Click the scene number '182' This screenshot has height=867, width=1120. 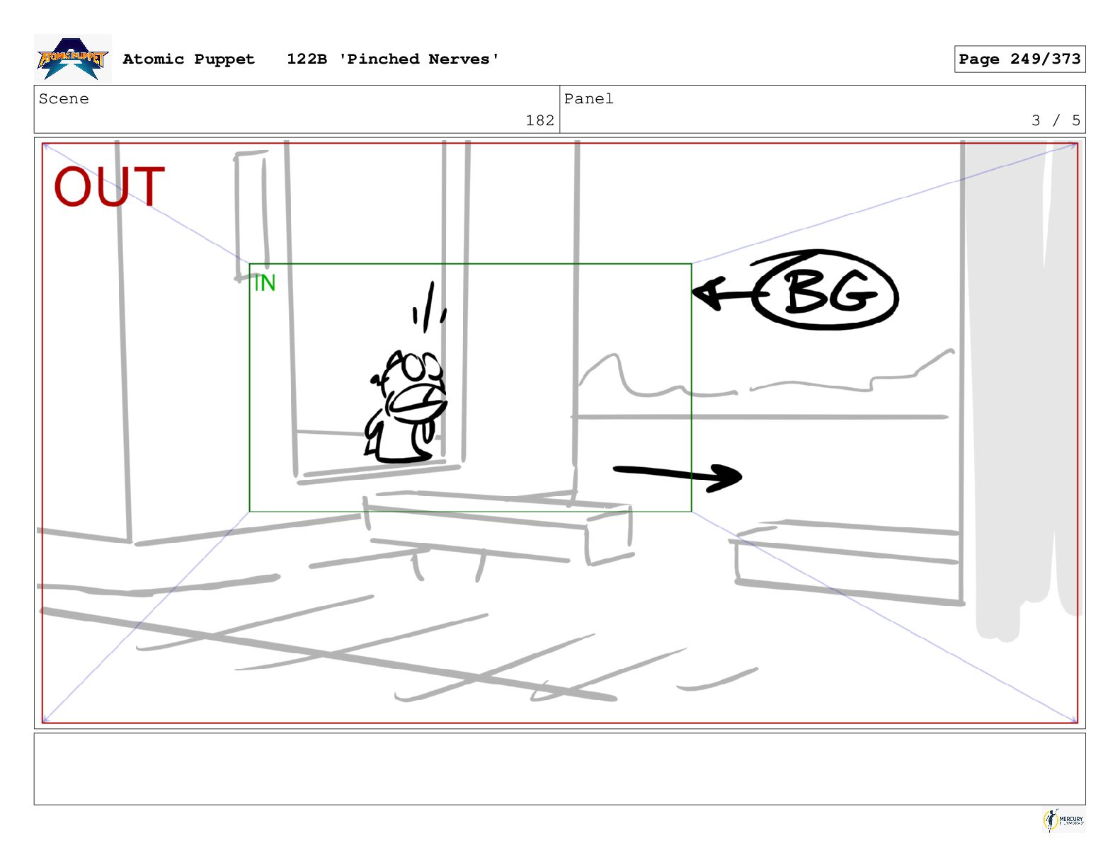click(539, 120)
